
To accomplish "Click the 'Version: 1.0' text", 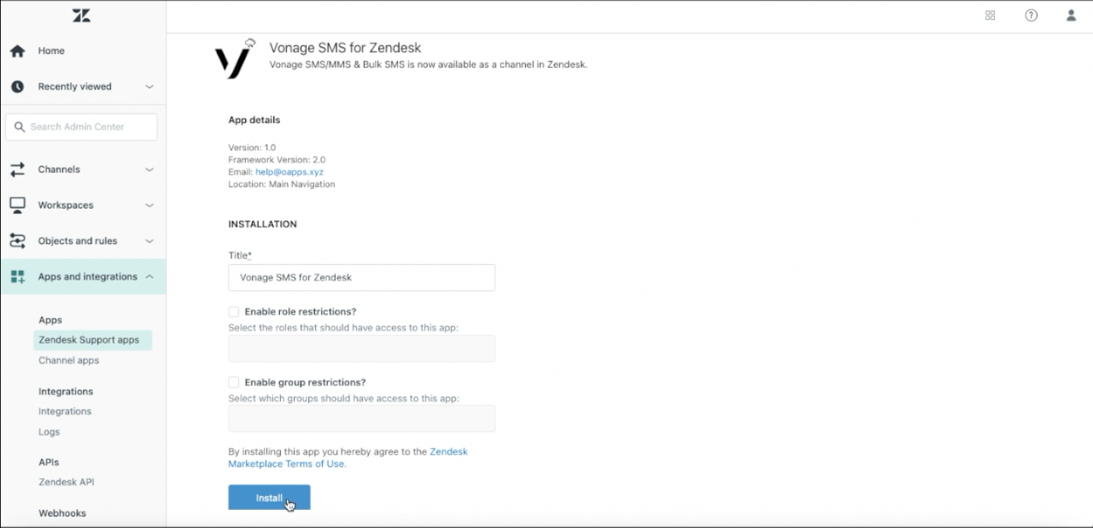I will [x=252, y=147].
